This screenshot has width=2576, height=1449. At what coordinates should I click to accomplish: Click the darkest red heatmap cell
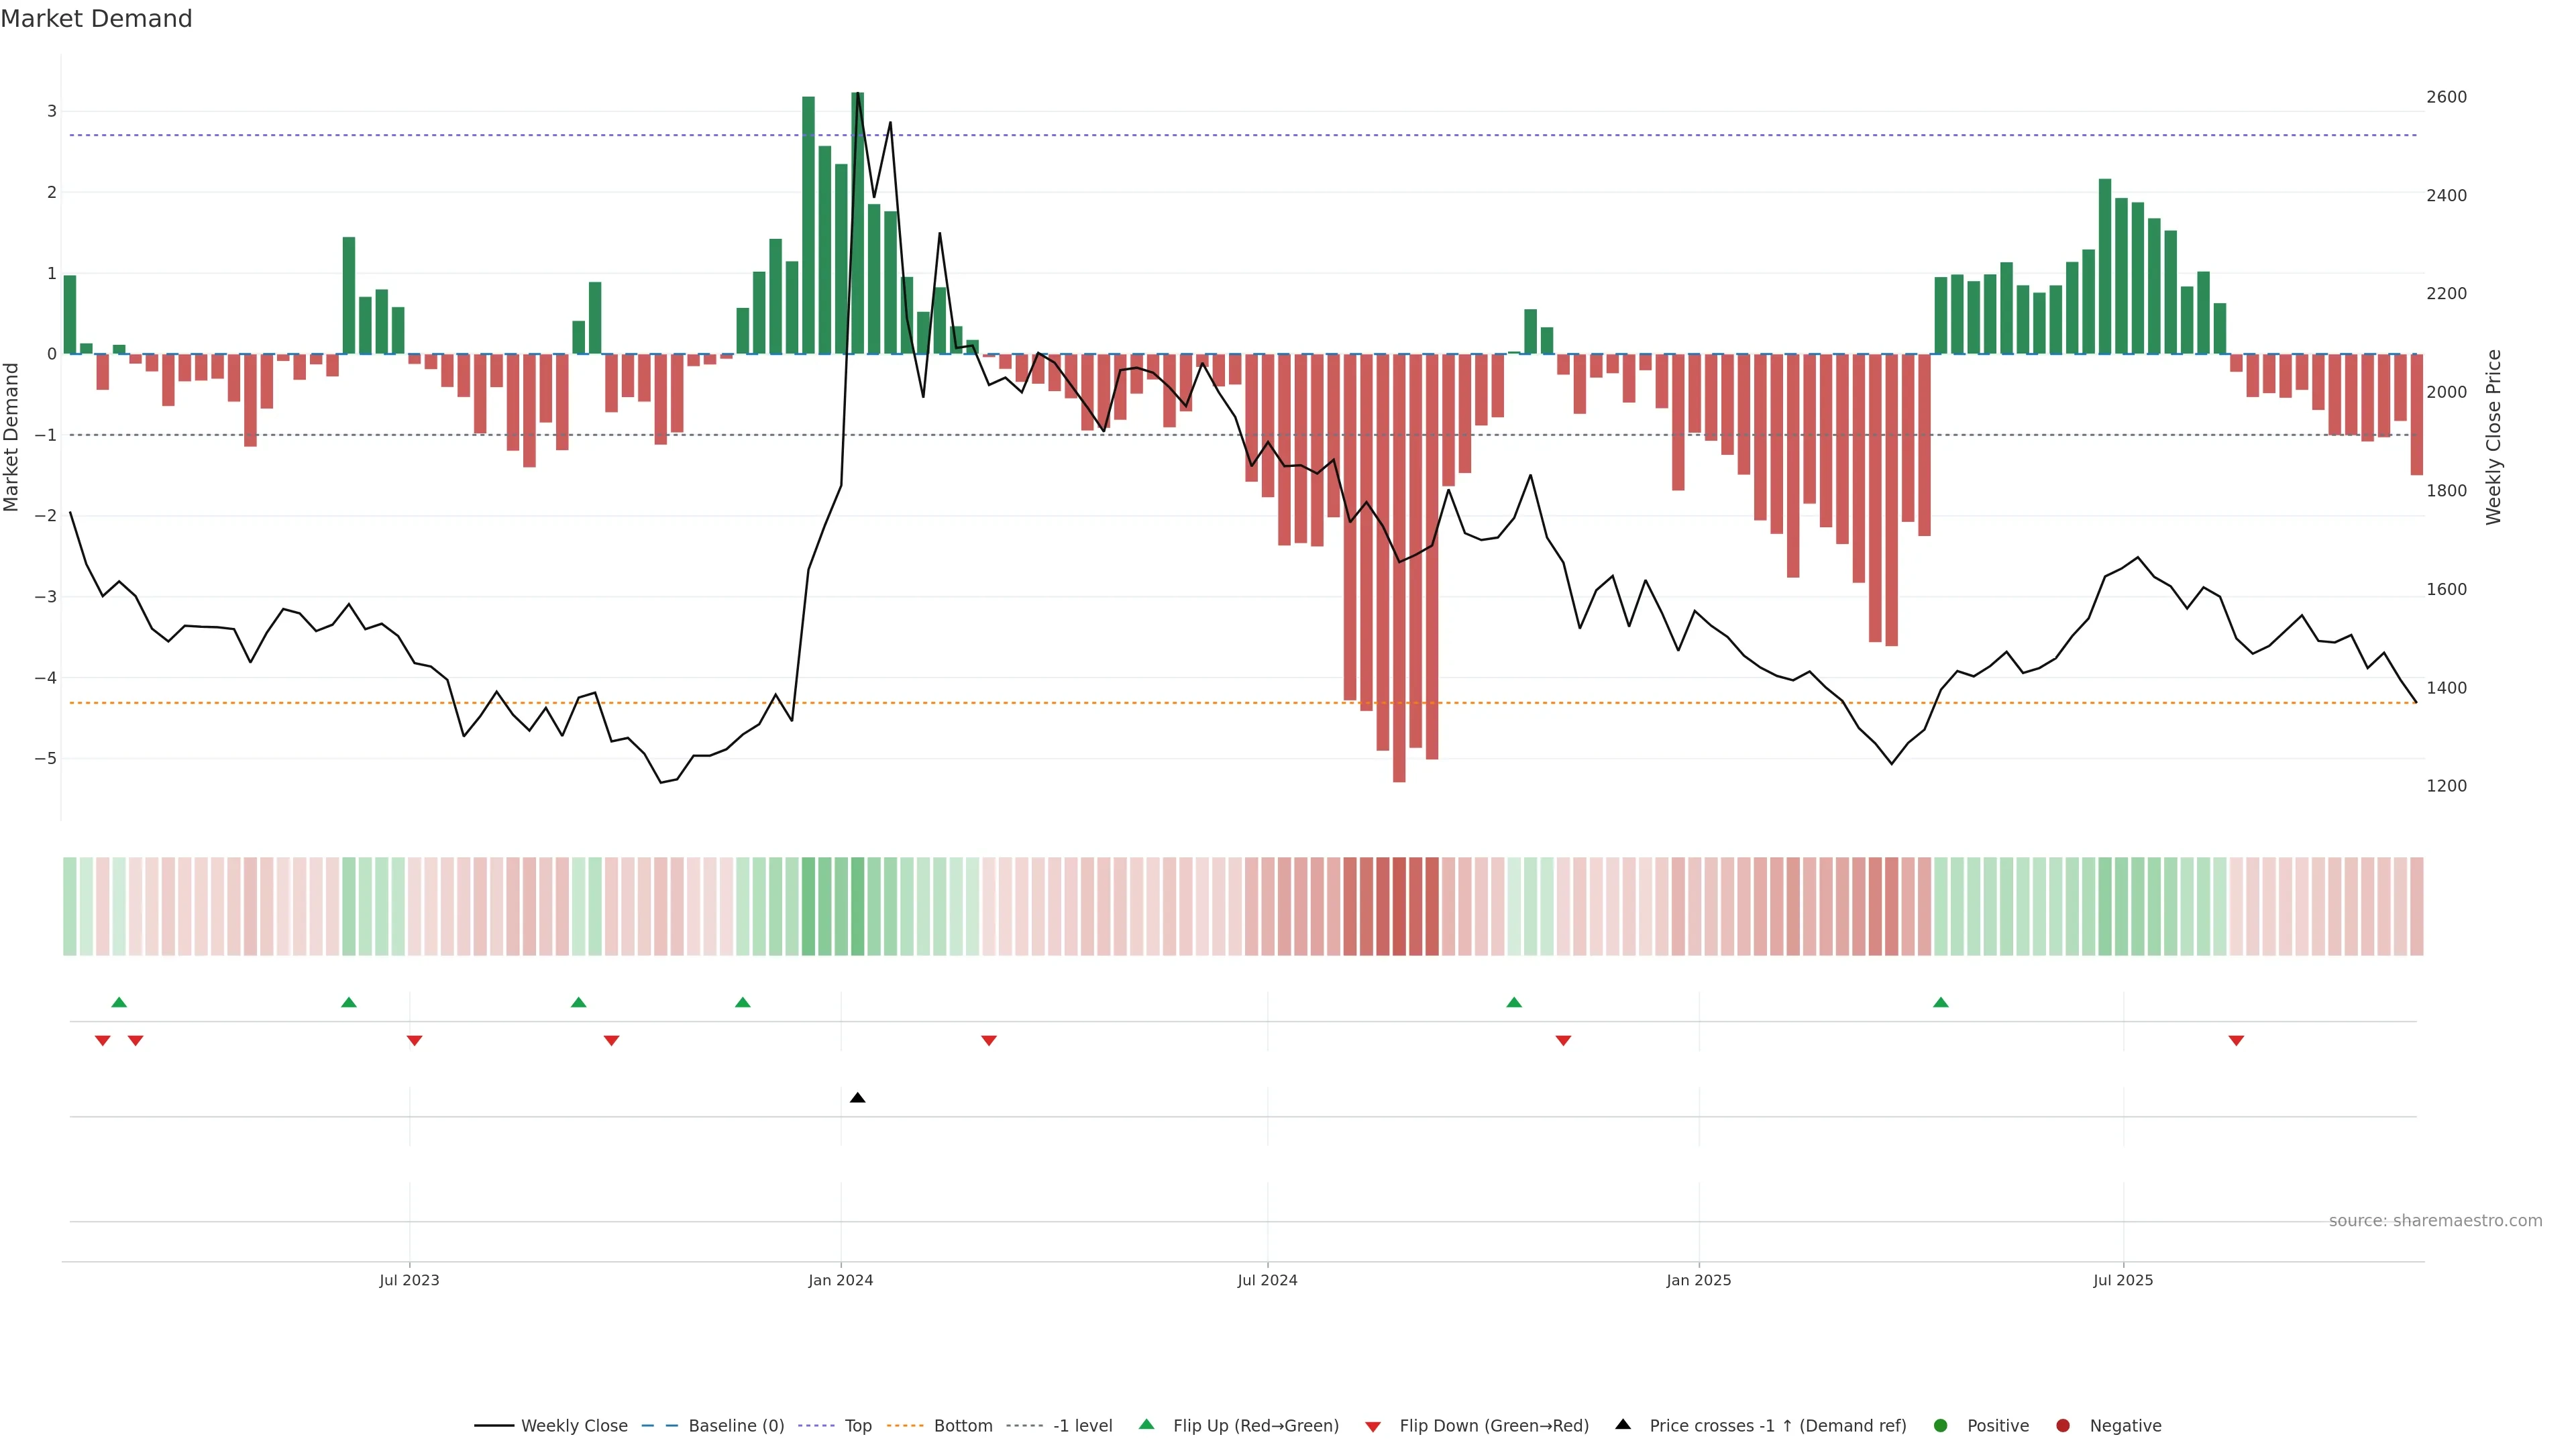click(x=1399, y=906)
